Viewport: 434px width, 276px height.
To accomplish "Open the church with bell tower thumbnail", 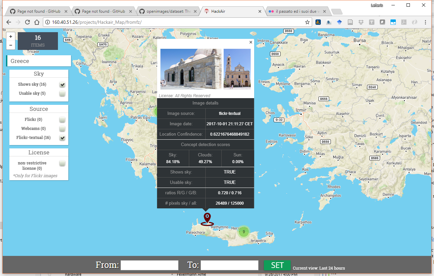I will 237,69.
